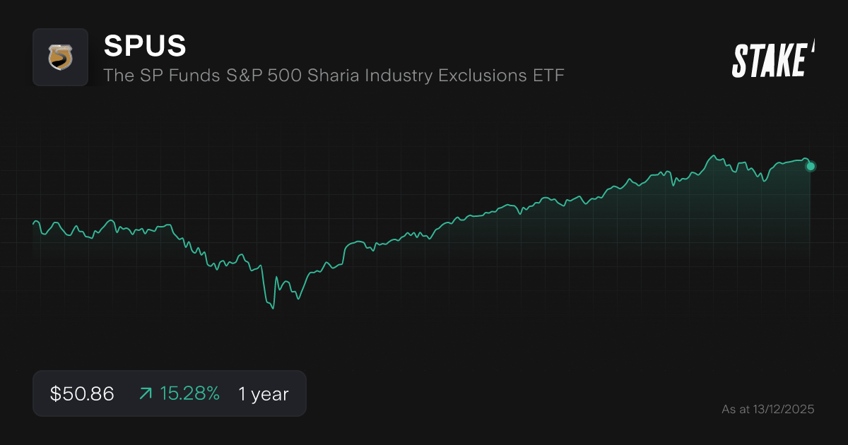Select the SPUS ticker heading
Viewport: 848px width, 445px height.
(x=145, y=46)
